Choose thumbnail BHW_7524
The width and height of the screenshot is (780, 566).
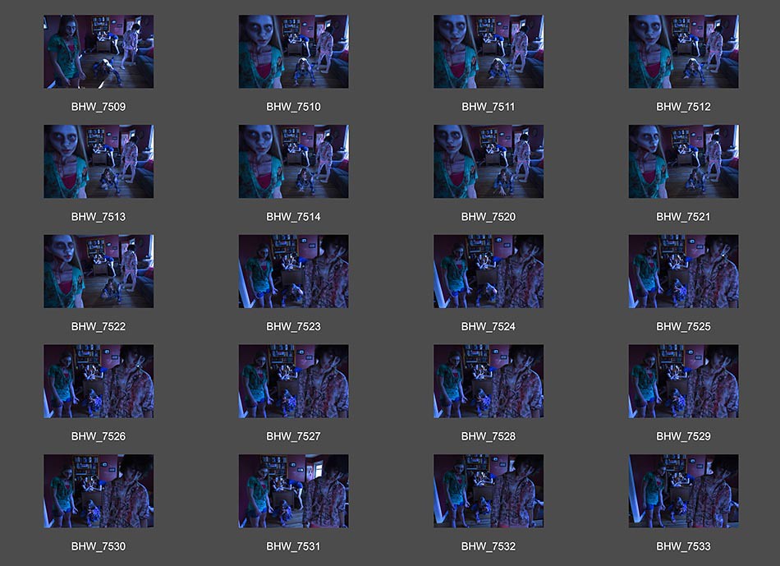click(489, 271)
